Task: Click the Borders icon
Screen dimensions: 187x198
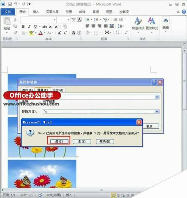Action: 96,33
